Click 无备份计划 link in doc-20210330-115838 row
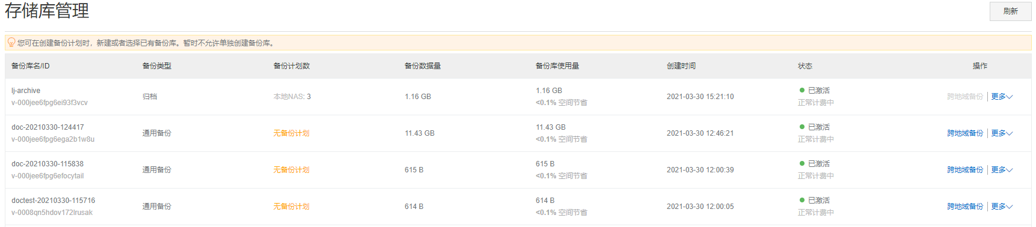This screenshot has height=227, width=1036. coord(291,170)
